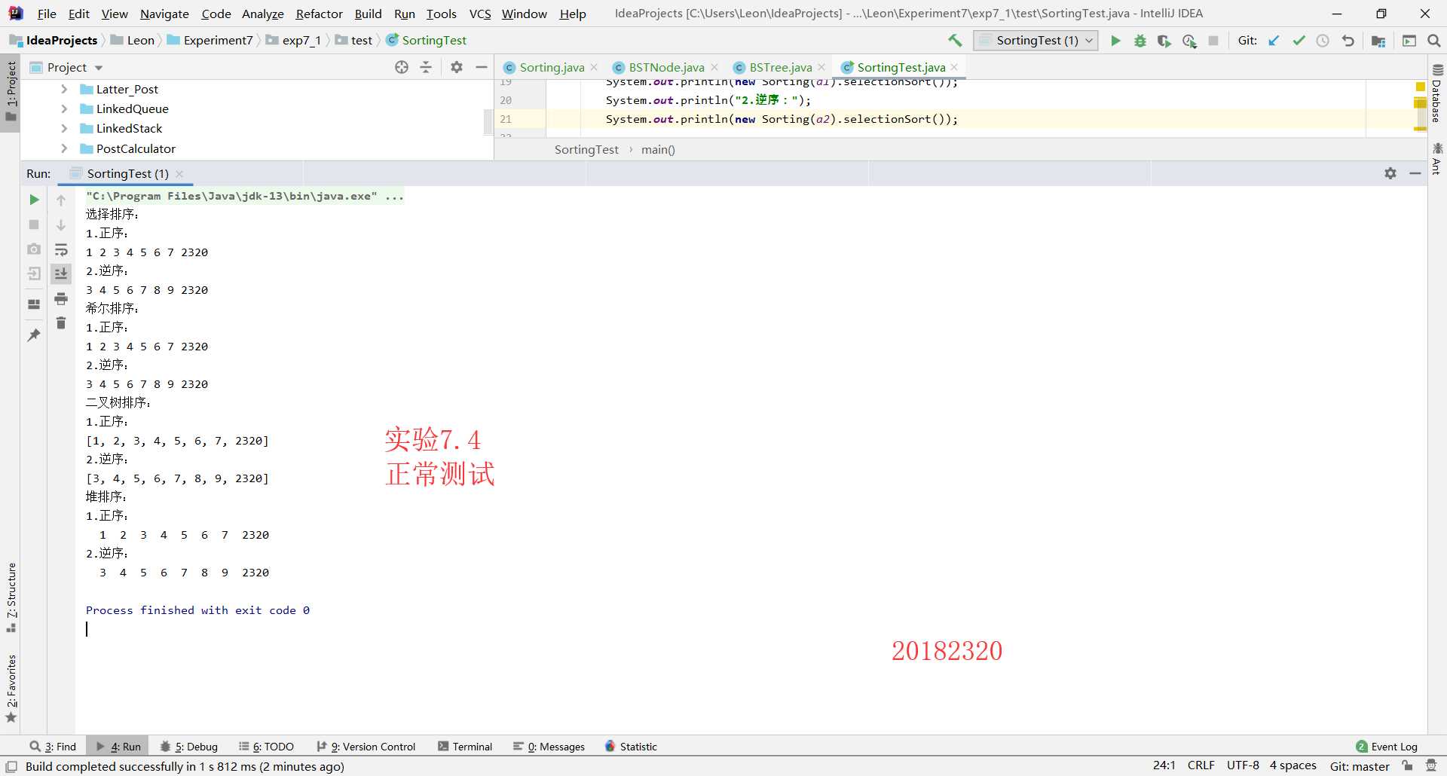Toggle the read-only lock icon in status bar
This screenshot has height=776, width=1447.
coord(1407,766)
